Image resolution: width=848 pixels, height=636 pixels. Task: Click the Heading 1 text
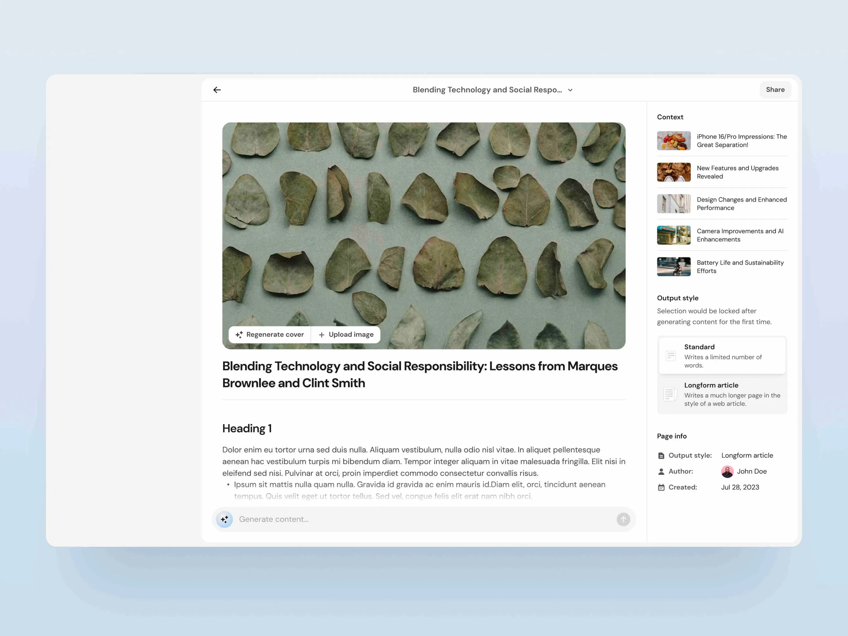tap(247, 429)
